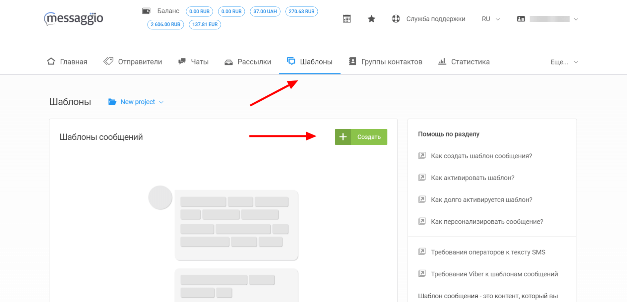
Task: Click the plus icon on Создать button
Action: pos(343,137)
